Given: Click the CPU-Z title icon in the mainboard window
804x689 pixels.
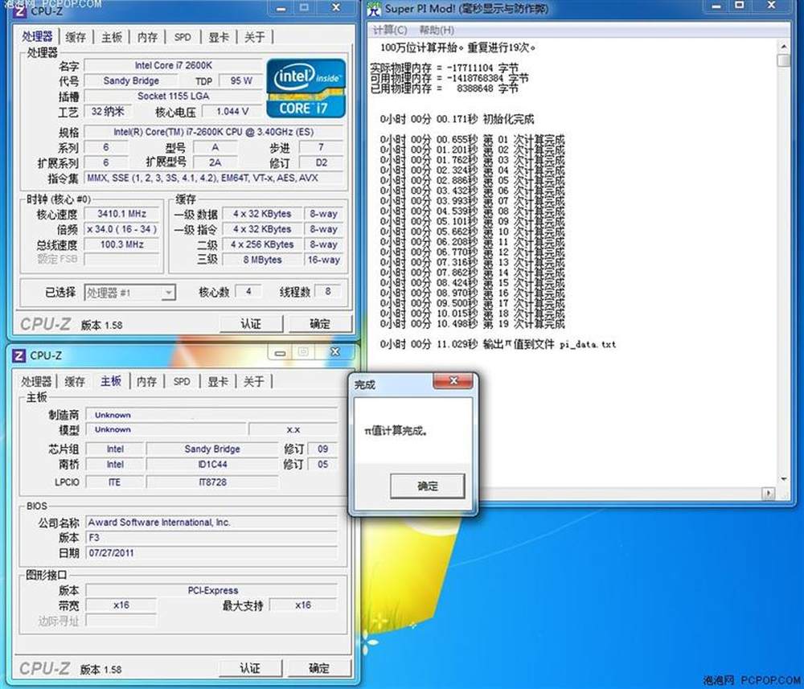Looking at the screenshot, I should pos(18,355).
